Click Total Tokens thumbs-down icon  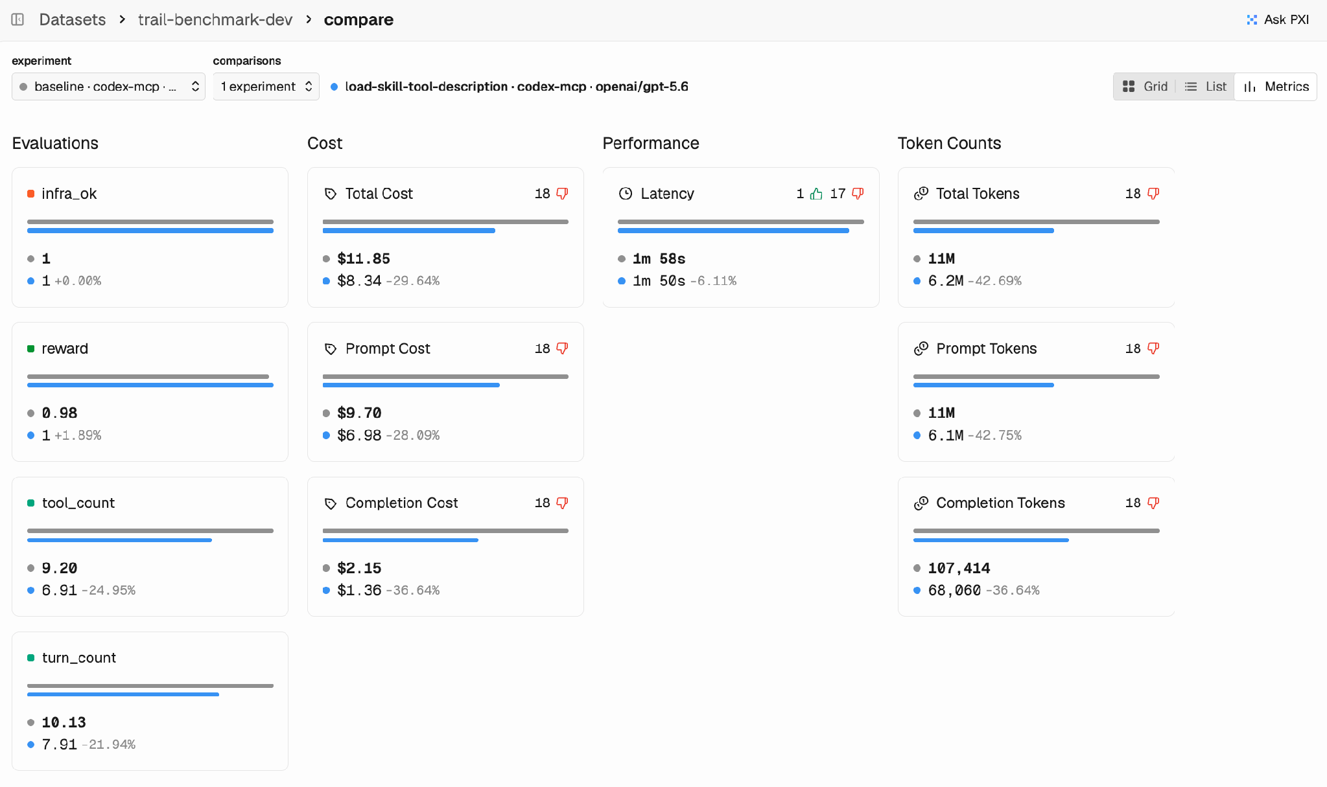click(1153, 194)
